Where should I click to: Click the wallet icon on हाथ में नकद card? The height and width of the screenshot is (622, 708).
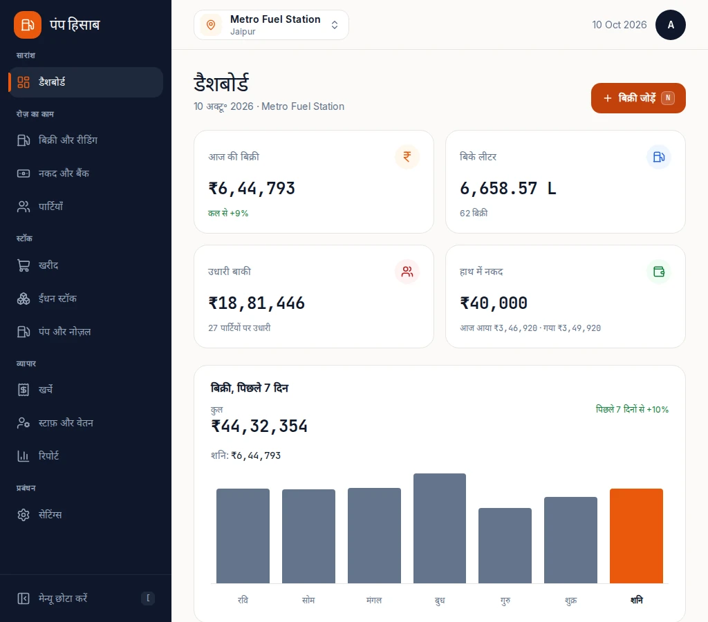[x=659, y=272]
